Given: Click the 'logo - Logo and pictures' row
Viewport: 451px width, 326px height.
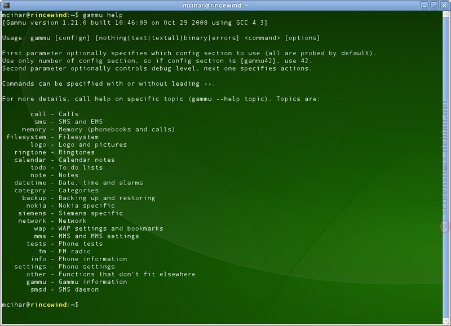Looking at the screenshot, I should pos(78,145).
